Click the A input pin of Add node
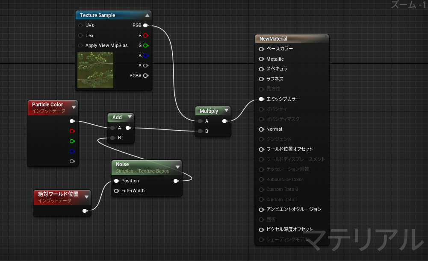The image size is (428, 261). pyautogui.click(x=112, y=128)
